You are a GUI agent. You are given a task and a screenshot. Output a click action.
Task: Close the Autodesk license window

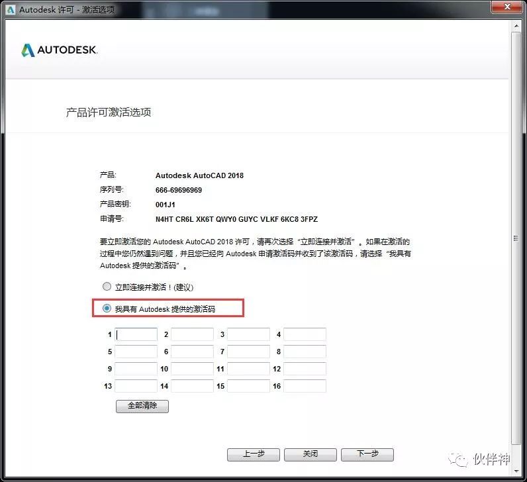tap(507, 7)
